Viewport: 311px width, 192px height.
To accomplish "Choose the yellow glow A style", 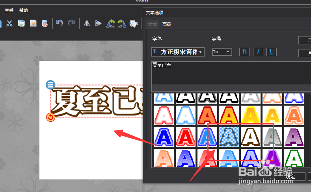I will point(272,115).
